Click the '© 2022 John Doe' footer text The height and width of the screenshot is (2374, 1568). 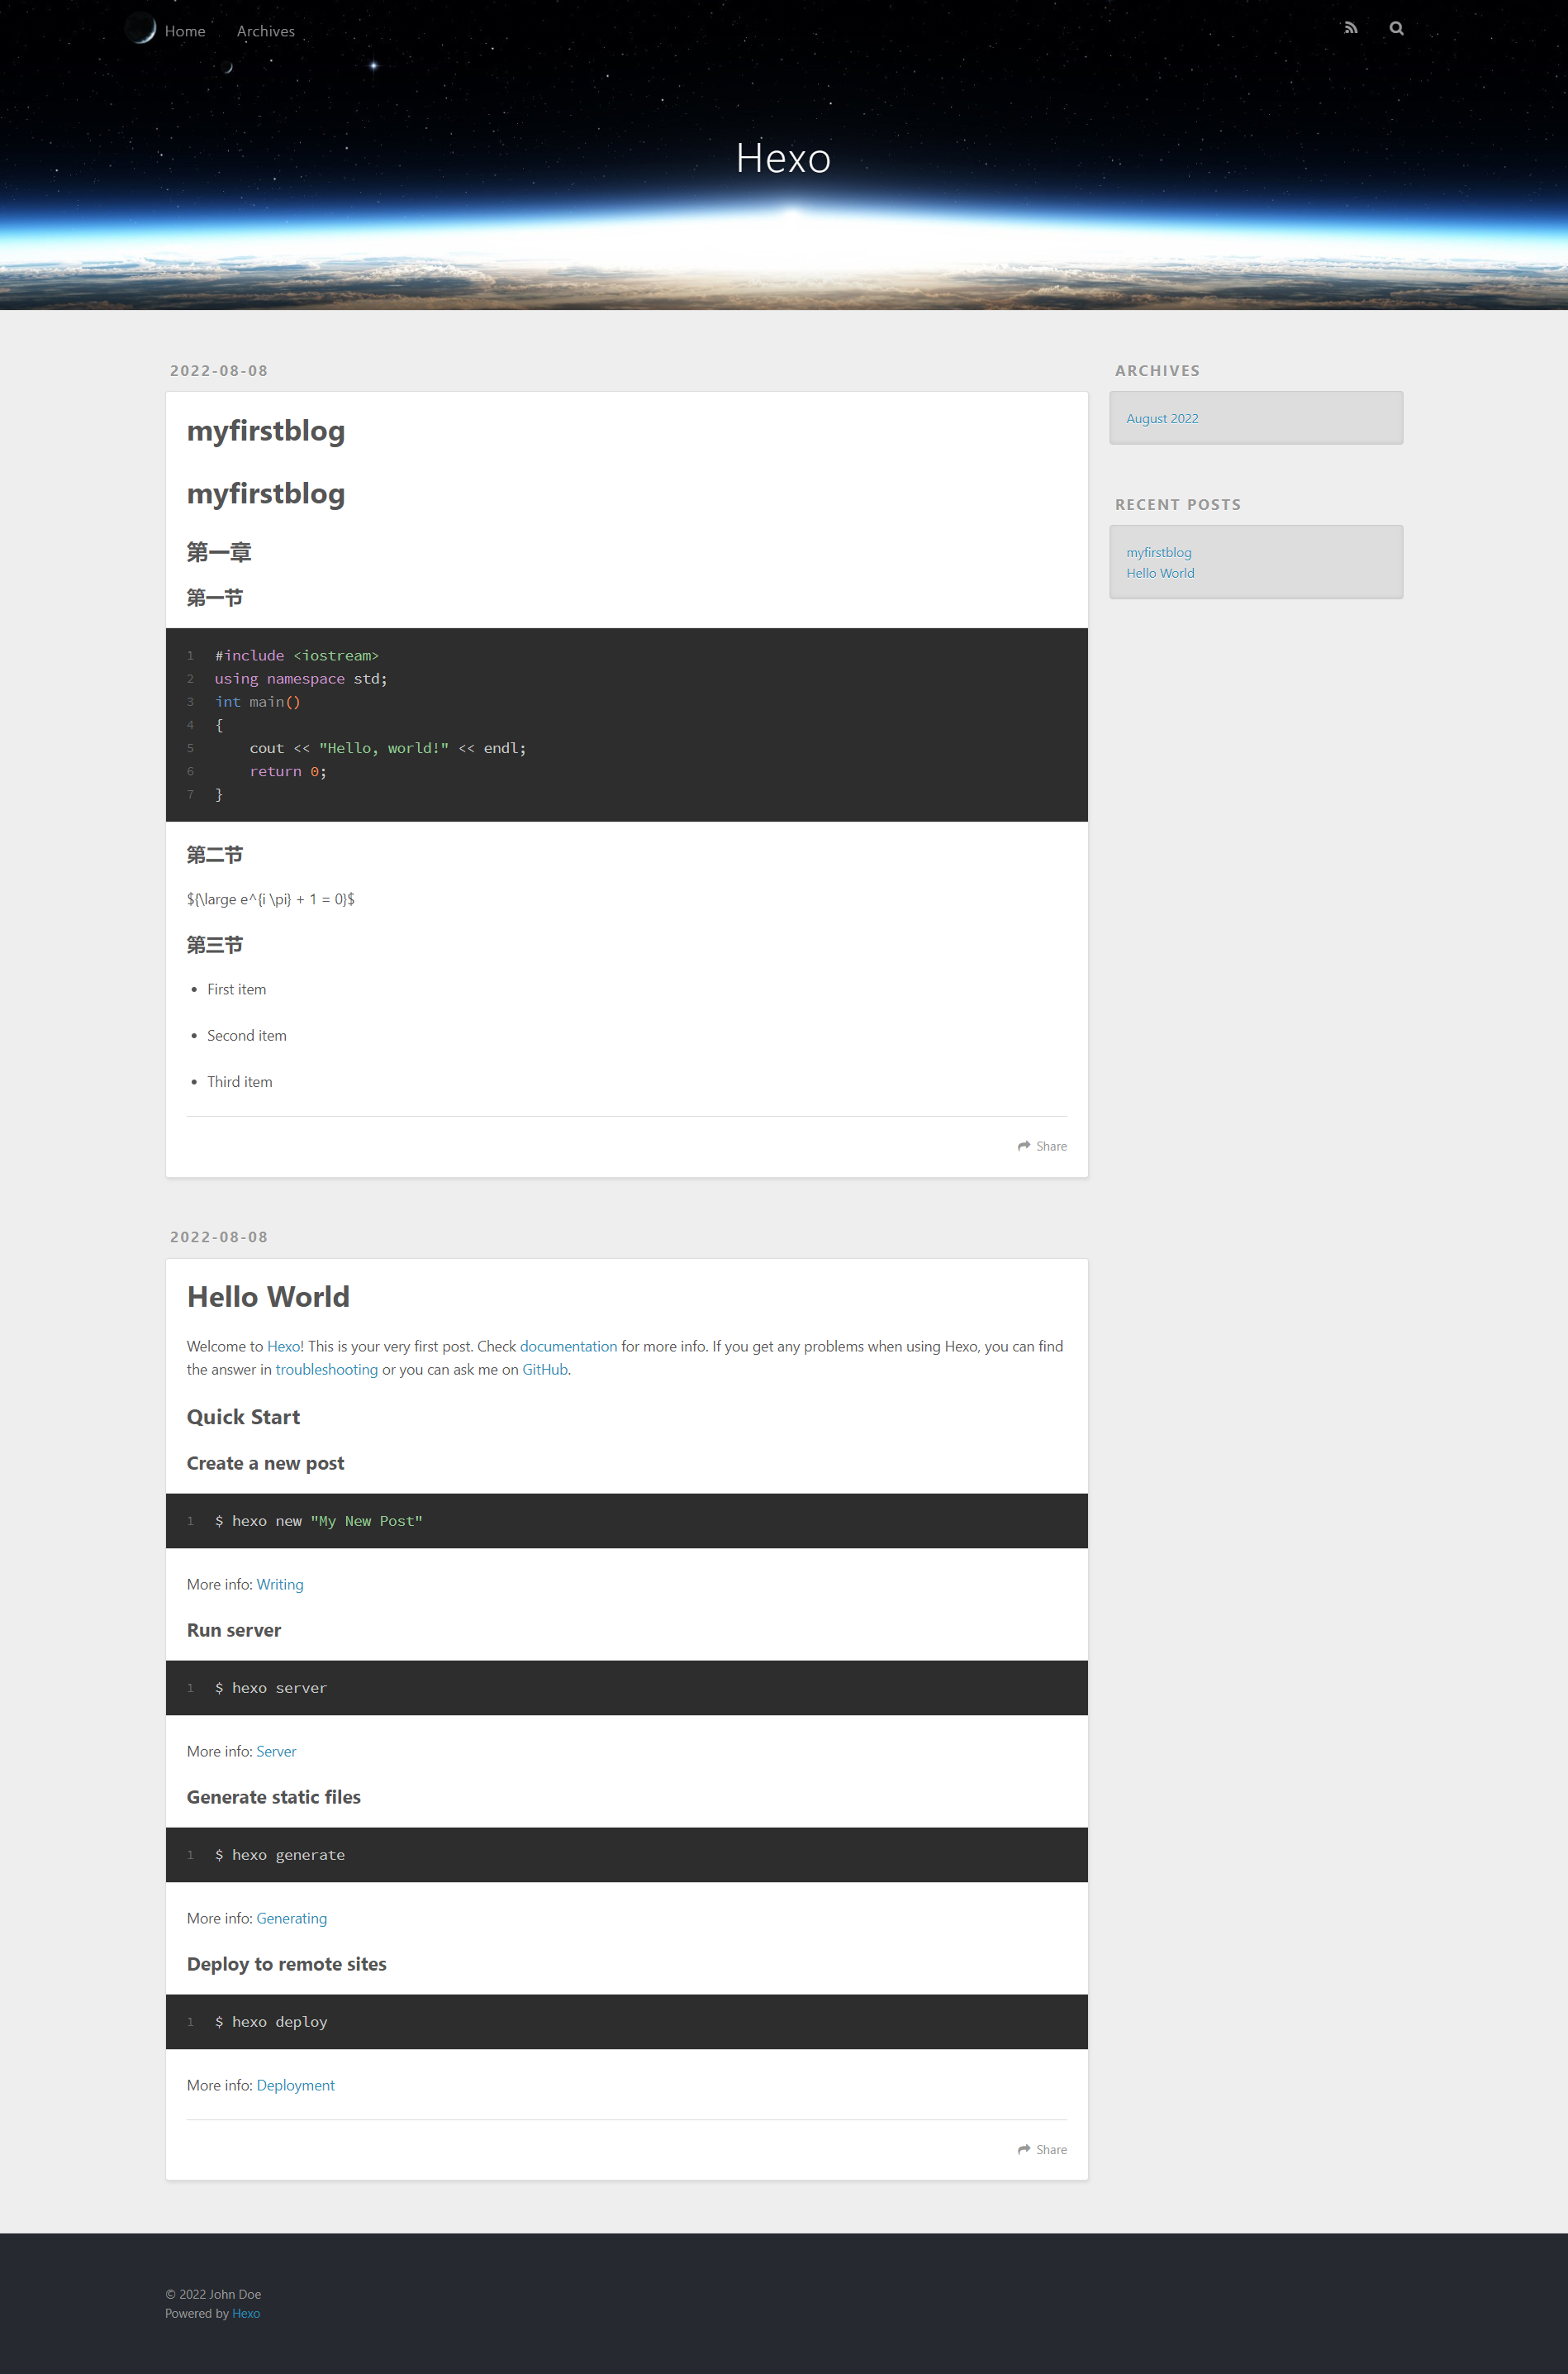[213, 2295]
